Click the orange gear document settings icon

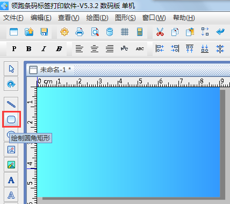coord(64,32)
